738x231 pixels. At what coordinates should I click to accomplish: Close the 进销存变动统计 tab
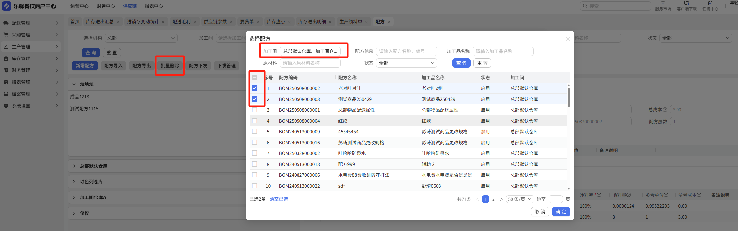(163, 22)
